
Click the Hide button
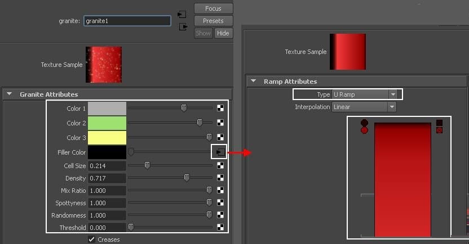(223, 33)
